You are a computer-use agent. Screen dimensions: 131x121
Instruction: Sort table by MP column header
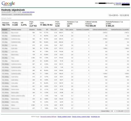pyautogui.click(x=47, y=30)
